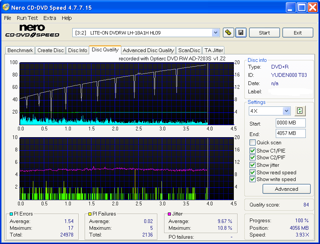Viewport: 320px width, 244px height.
Task: Turn off Show jitter
Action: [x=253, y=165]
